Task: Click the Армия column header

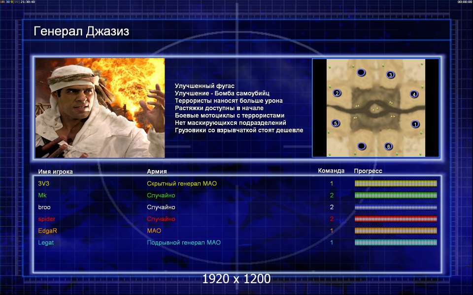Action: pos(157,171)
